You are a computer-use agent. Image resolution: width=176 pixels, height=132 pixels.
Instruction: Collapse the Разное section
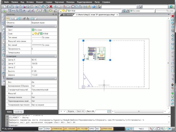pos(56,78)
